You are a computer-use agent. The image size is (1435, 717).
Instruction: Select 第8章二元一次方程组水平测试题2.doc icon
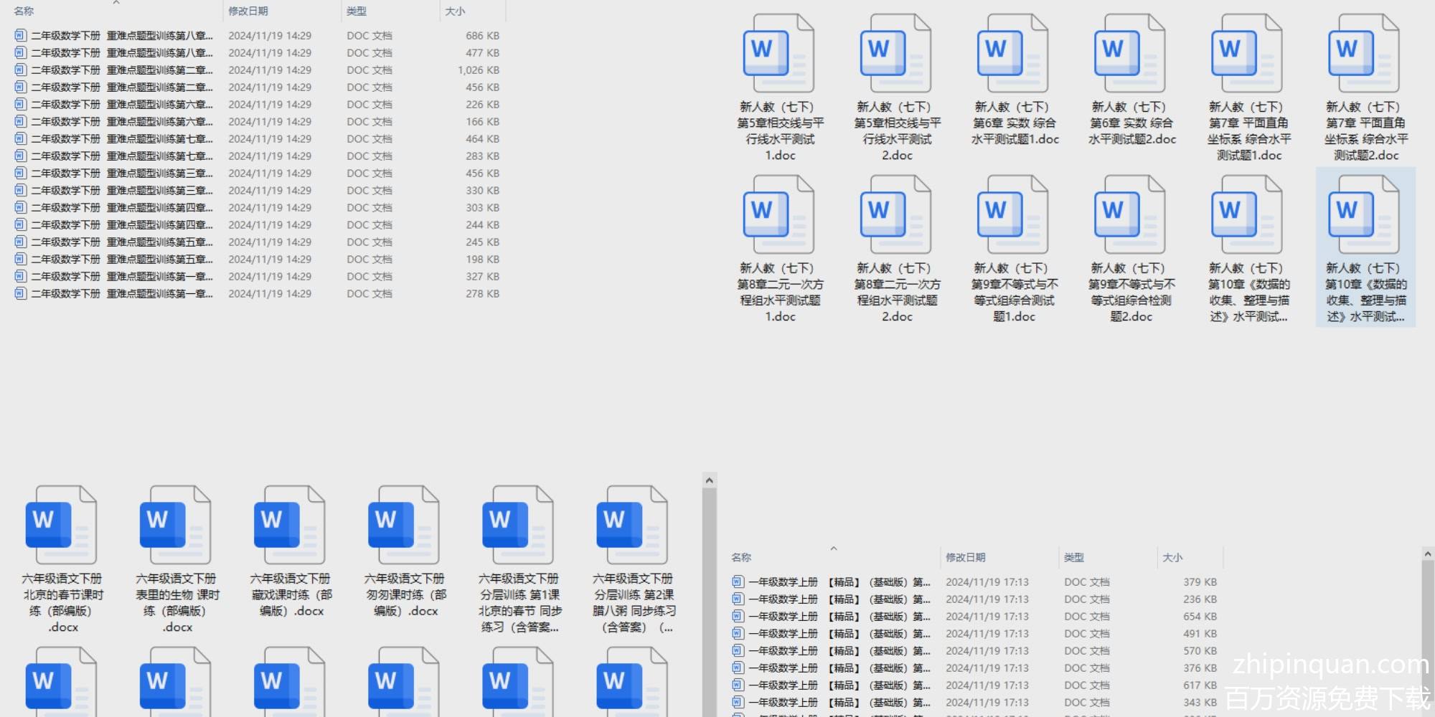point(895,215)
